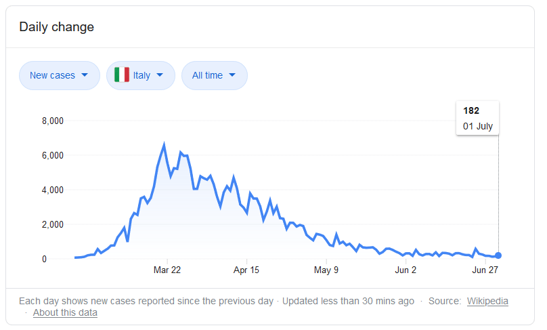The width and height of the screenshot is (547, 330).
Task: Click the 182 tooltip for 01 July
Action: tap(477, 118)
